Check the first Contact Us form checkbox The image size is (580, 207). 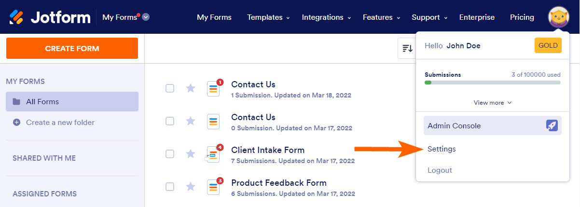point(170,88)
